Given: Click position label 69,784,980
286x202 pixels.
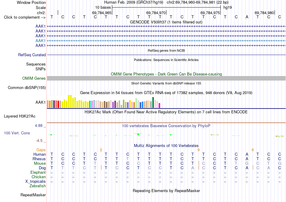Looking at the screenshot, I should click(x=264, y=13).
